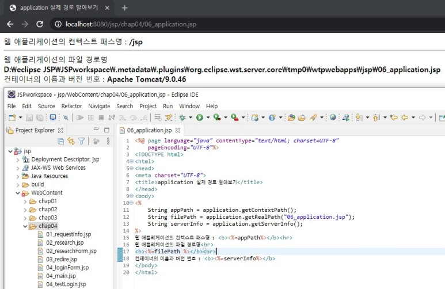The height and width of the screenshot is (289, 445).
Task: Click the Last Edit Location icon
Action: pyautogui.click(x=394, y=117)
